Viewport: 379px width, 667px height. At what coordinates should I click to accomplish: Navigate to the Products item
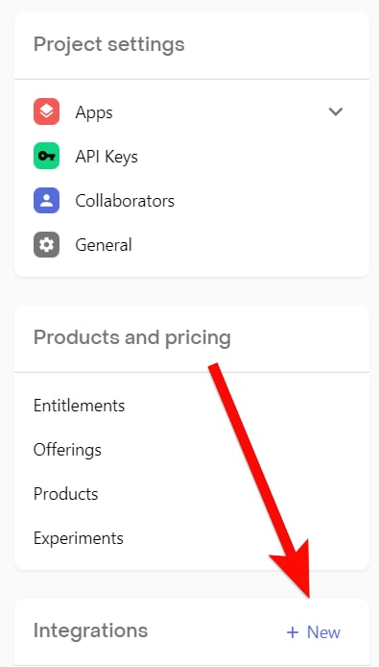point(66,494)
